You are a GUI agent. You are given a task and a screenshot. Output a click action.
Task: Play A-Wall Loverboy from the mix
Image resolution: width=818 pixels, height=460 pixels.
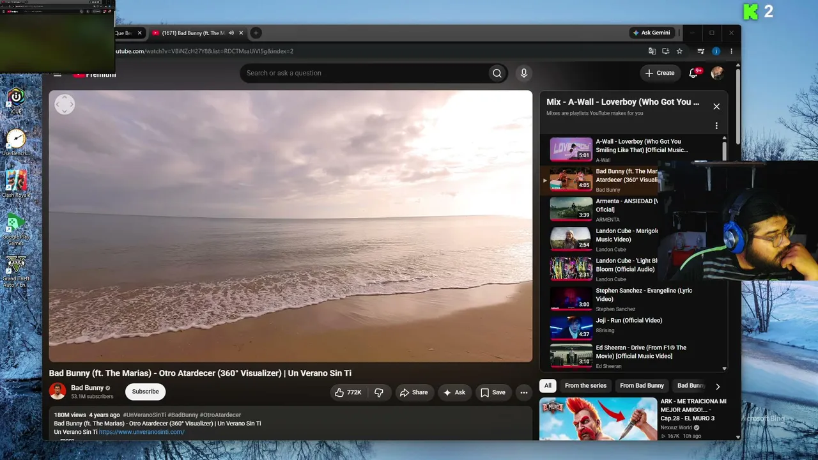(571, 149)
